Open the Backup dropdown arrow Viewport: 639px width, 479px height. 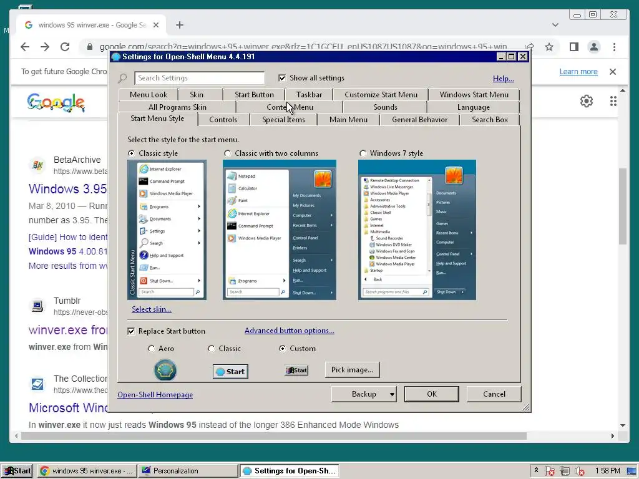point(392,394)
